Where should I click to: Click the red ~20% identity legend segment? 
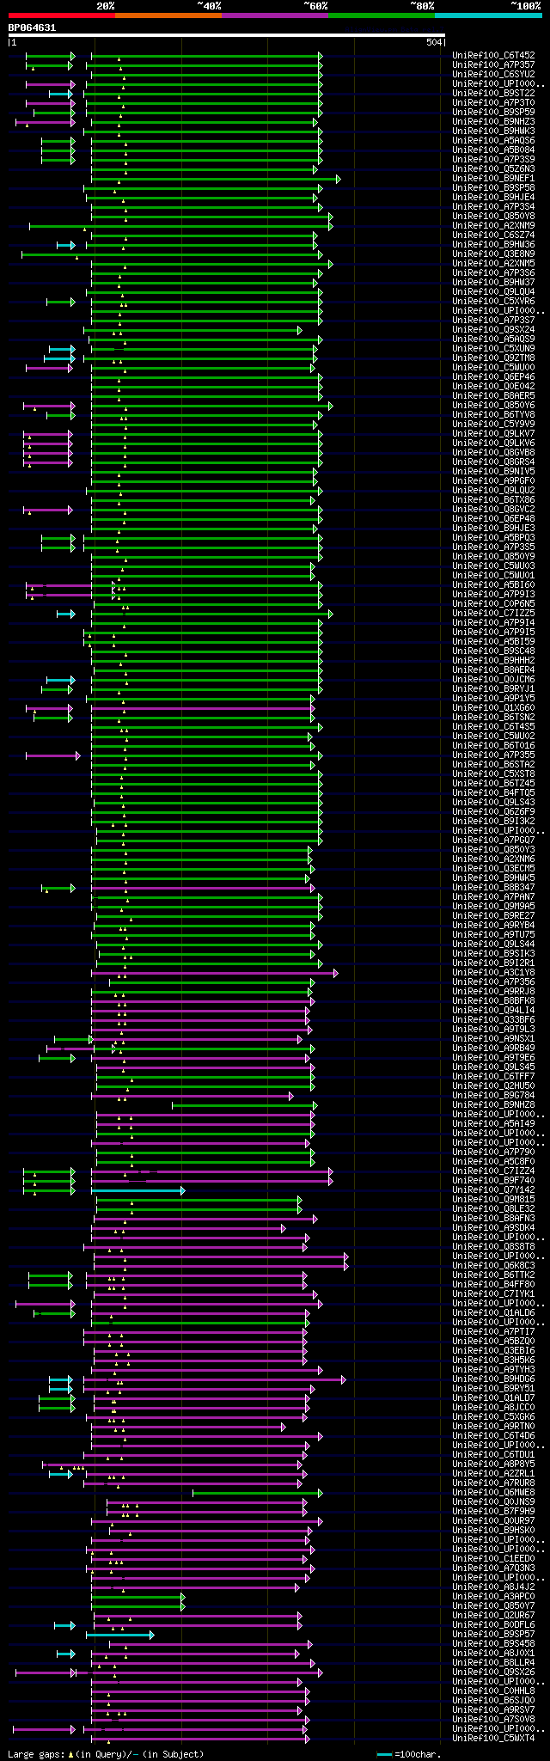click(x=62, y=15)
